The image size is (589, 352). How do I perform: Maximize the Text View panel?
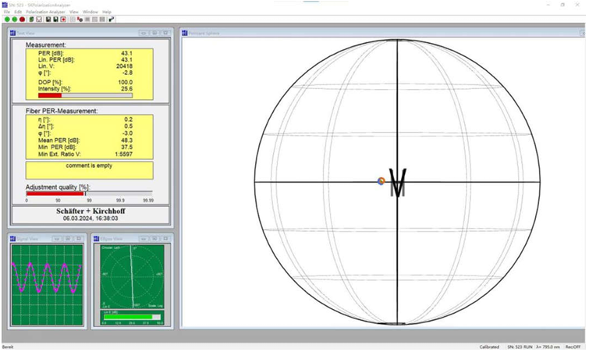click(x=154, y=33)
